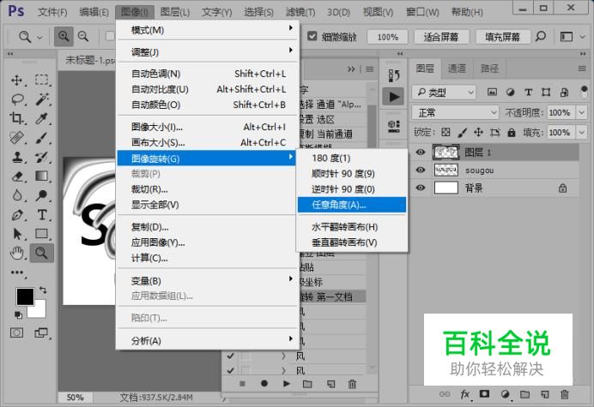Select the Magic Wand tool
Viewport: 594px width, 407px height.
(42, 99)
